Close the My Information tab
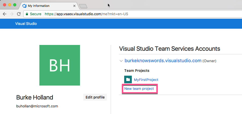The image size is (242, 114). point(74,6)
